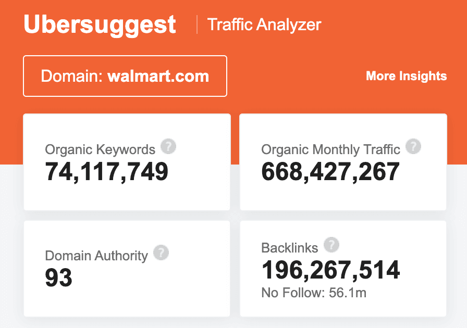Viewport: 467px width, 328px height.
Task: Open Domain Authority help tooltip icon
Action: coord(161,253)
